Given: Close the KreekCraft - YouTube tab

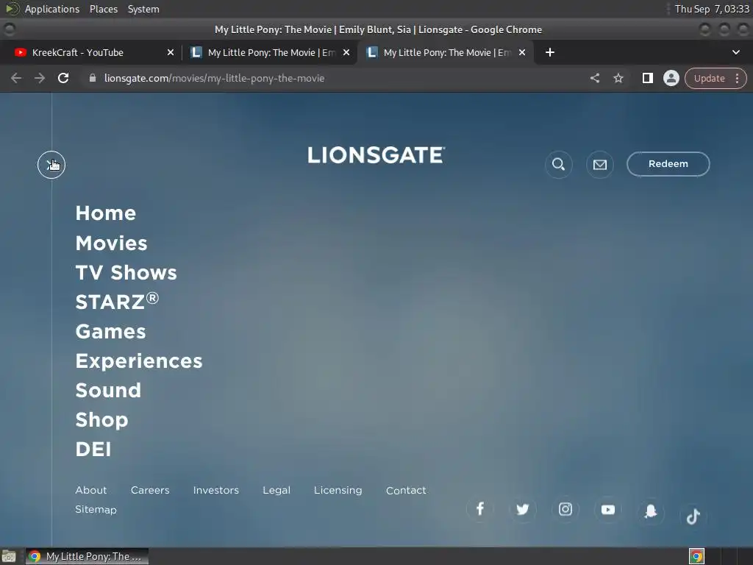Looking at the screenshot, I should (x=171, y=52).
